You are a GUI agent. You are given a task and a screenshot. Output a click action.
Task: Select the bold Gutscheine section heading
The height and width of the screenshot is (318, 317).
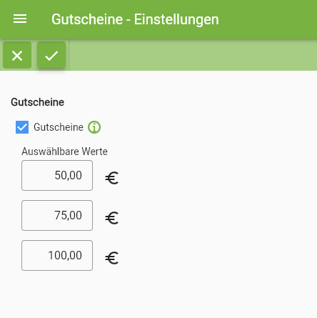pos(38,102)
